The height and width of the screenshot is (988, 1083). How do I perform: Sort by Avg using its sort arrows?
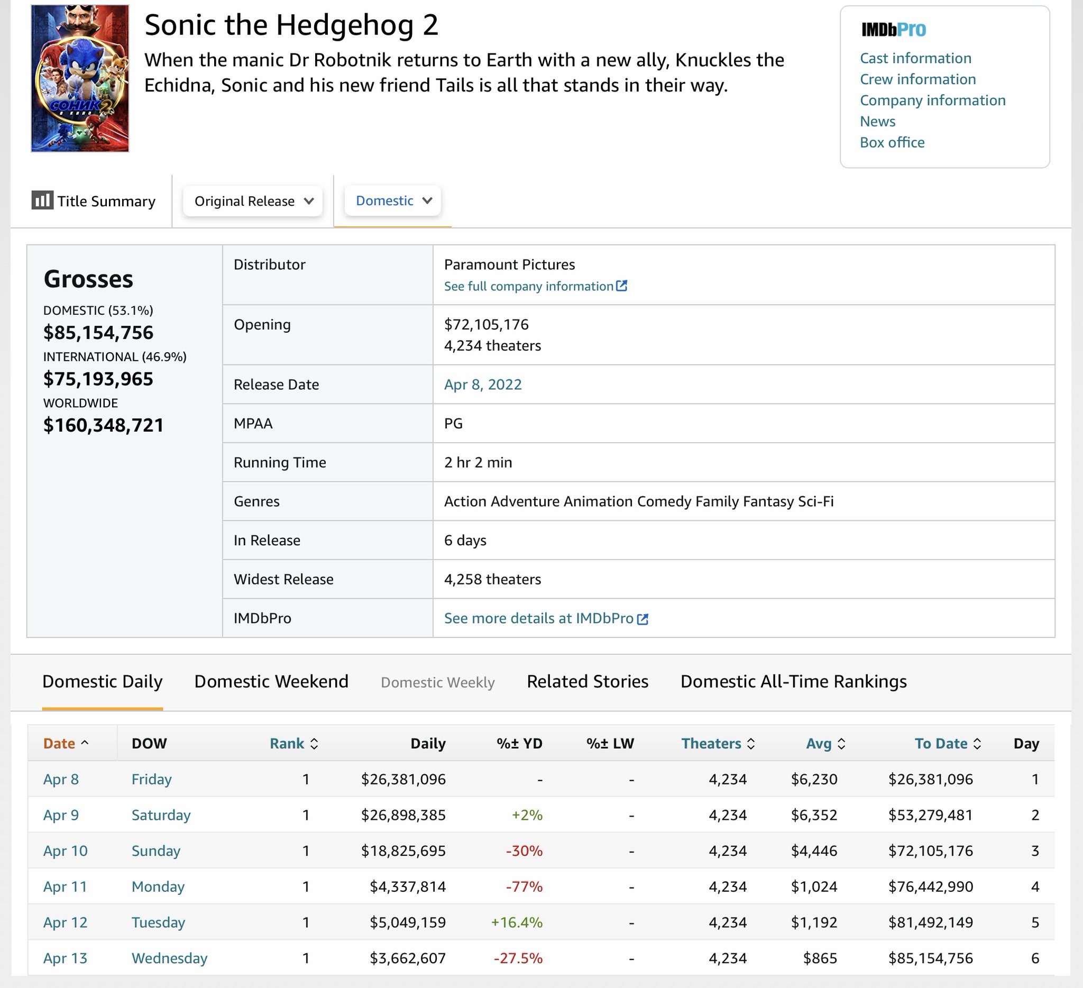click(x=841, y=744)
